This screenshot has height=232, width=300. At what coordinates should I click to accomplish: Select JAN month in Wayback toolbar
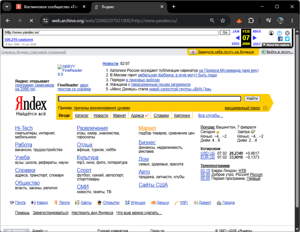[236, 32]
